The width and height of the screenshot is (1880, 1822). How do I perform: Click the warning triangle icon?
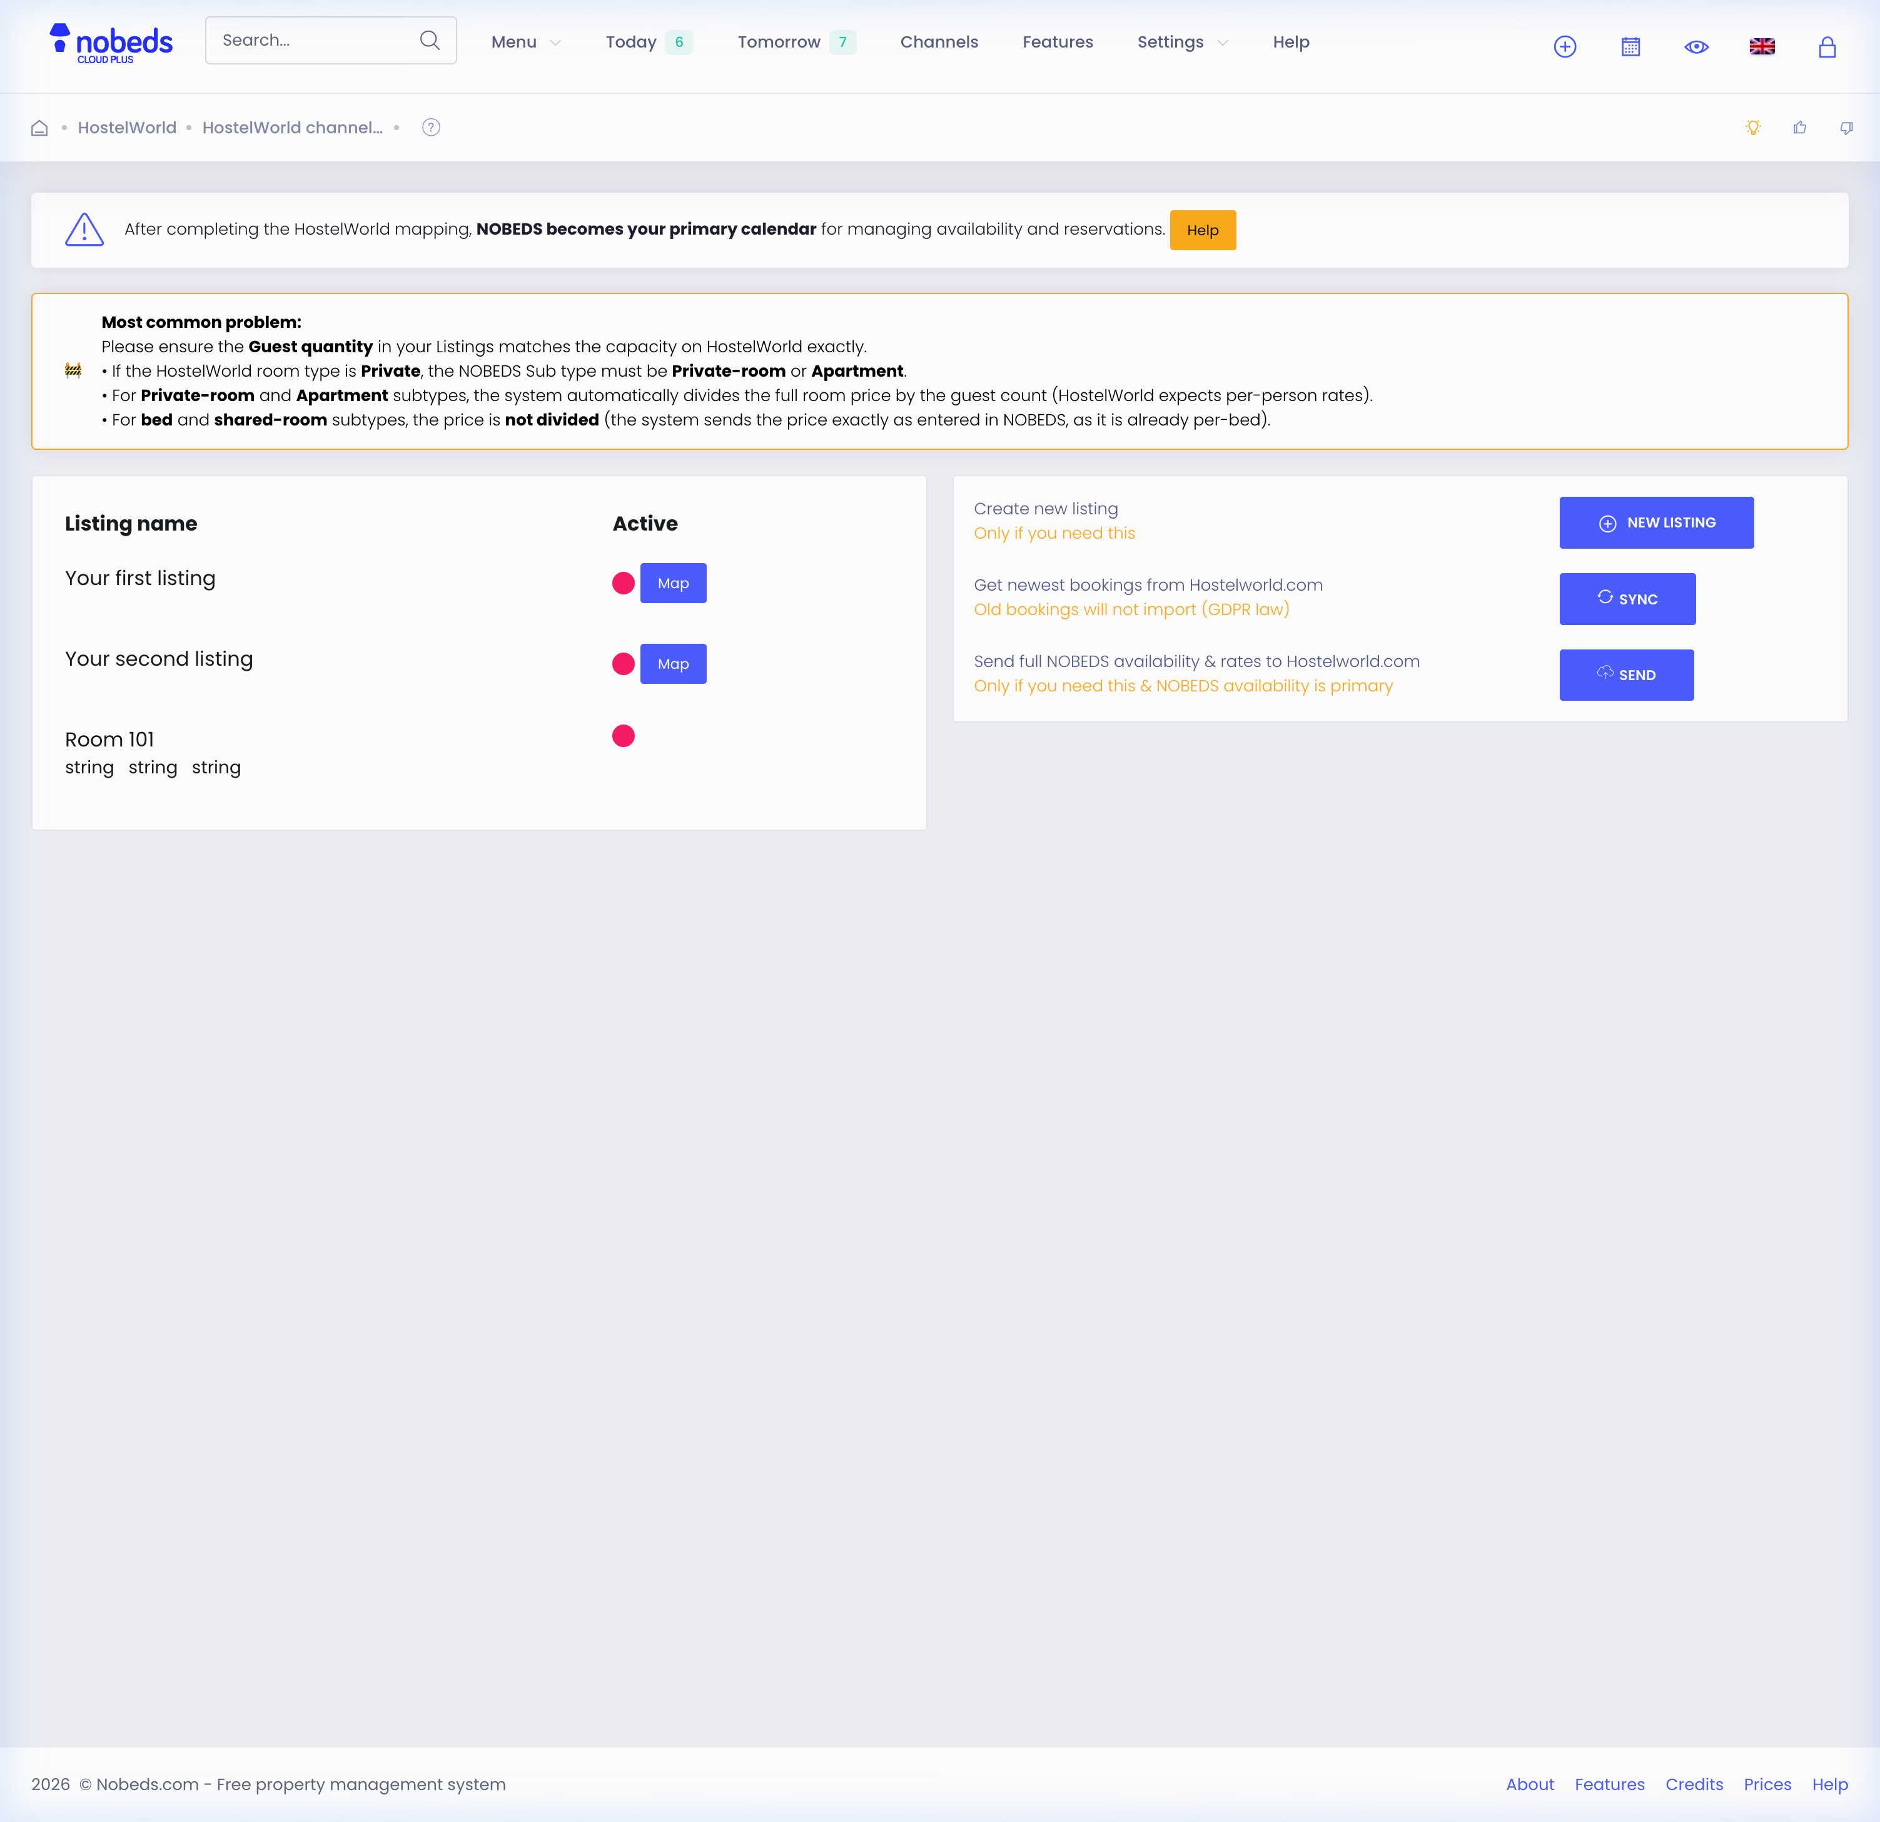pos(84,229)
